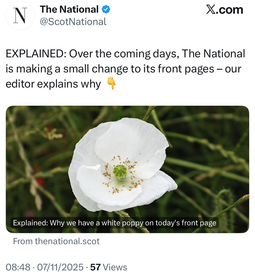Click the 07/11/2025 post date

(x=60, y=267)
